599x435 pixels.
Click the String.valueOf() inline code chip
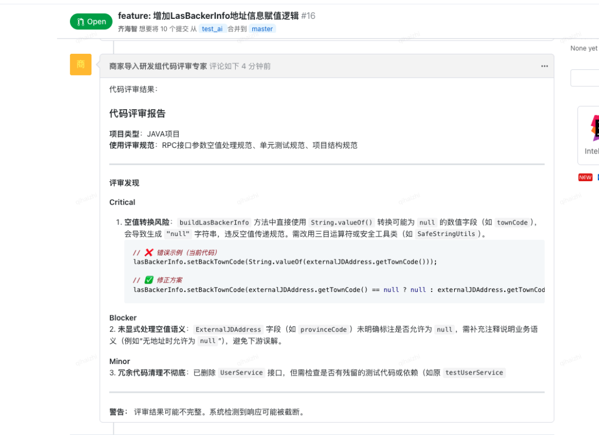point(342,222)
